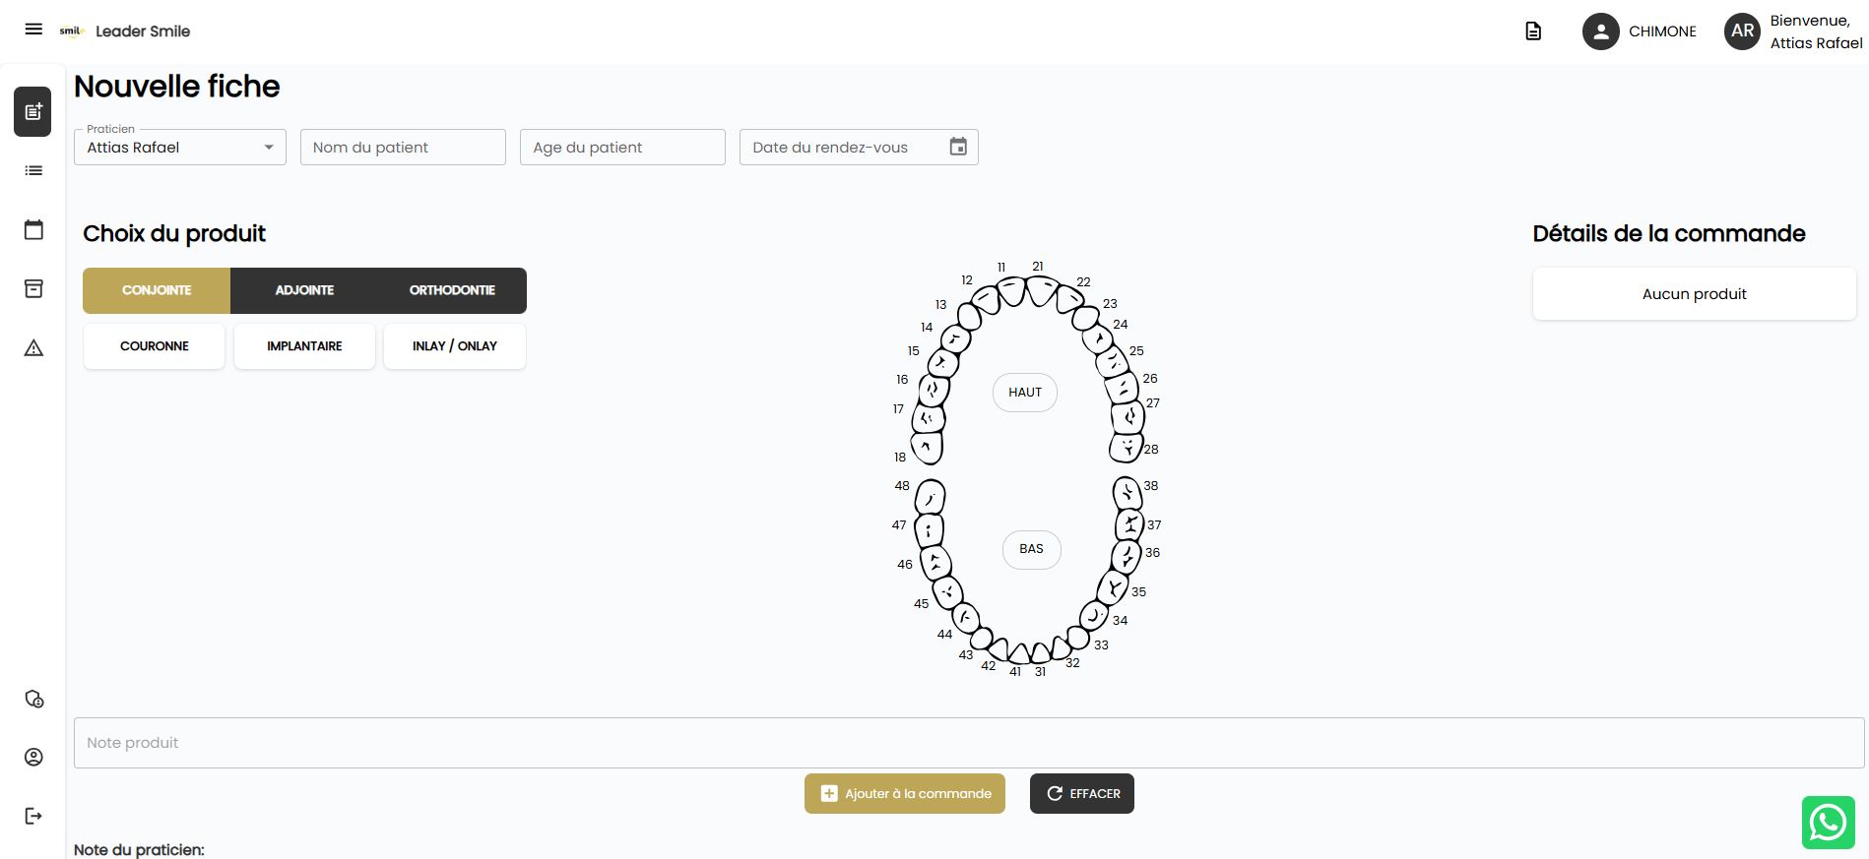Viewport: 1869px width, 859px height.
Task: Open WhatsApp chat button
Action: [1828, 822]
